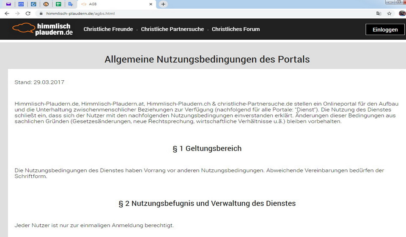The image size is (406, 237).
Task: Open Christliche Partnersuche navigation link
Action: (x=173, y=29)
